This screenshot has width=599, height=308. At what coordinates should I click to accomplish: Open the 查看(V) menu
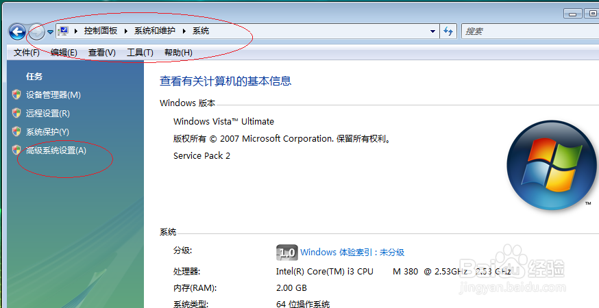pyautogui.click(x=101, y=52)
